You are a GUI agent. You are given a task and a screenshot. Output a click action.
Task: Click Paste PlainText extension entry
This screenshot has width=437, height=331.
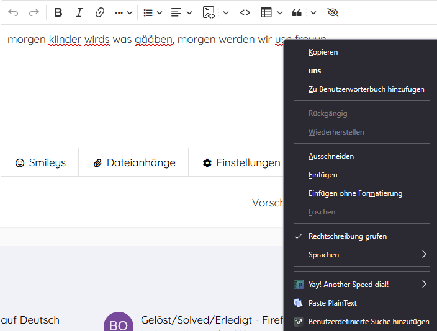coord(332,303)
